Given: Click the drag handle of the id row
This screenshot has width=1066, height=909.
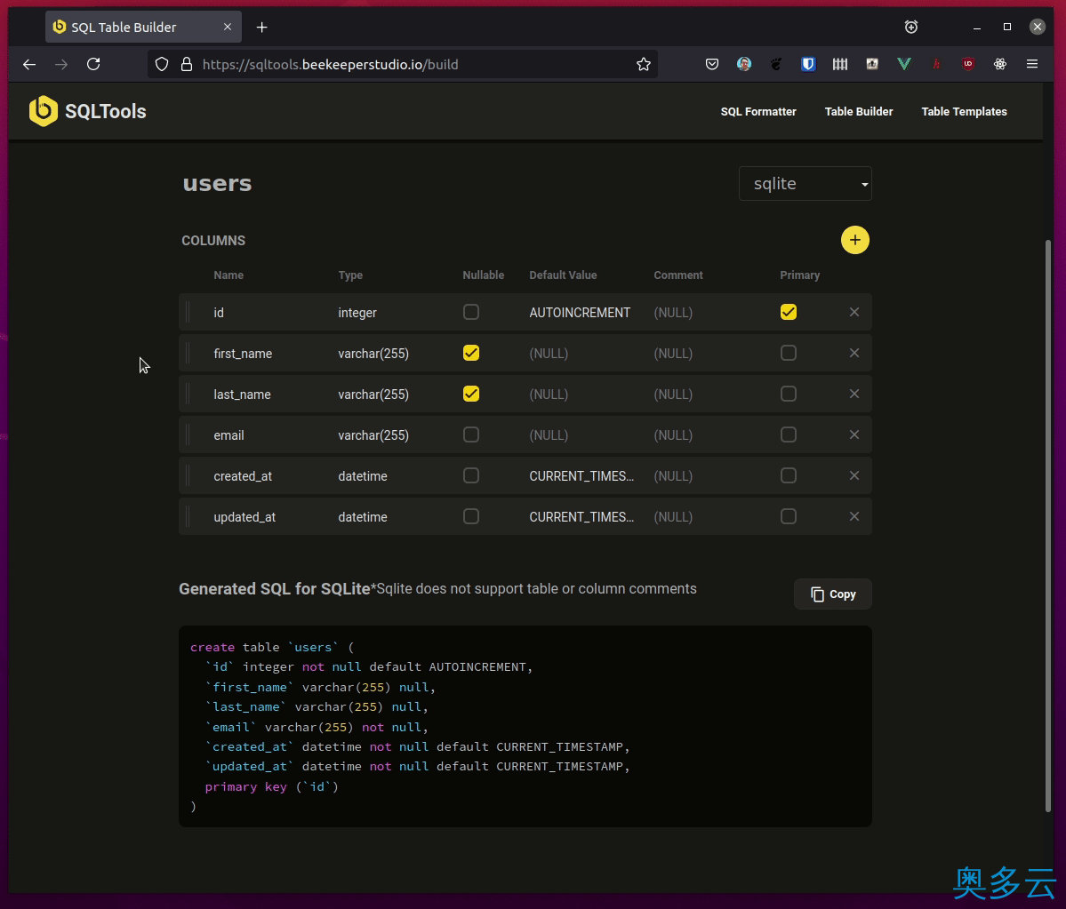Looking at the screenshot, I should coord(188,312).
